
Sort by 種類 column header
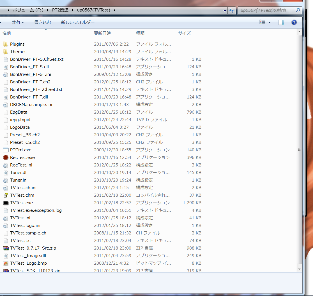pyautogui.click(x=155, y=33)
